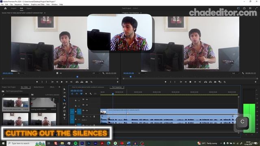Viewport: 260px width, 146px height.
Task: Toggle insert sequences as nests button
Action: pyautogui.click(x=72, y=94)
